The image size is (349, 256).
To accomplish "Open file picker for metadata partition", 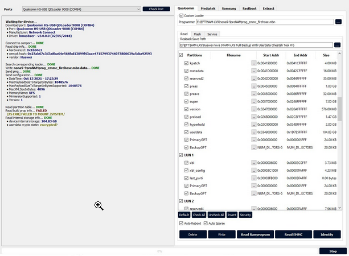I will pyautogui.click(x=253, y=71).
